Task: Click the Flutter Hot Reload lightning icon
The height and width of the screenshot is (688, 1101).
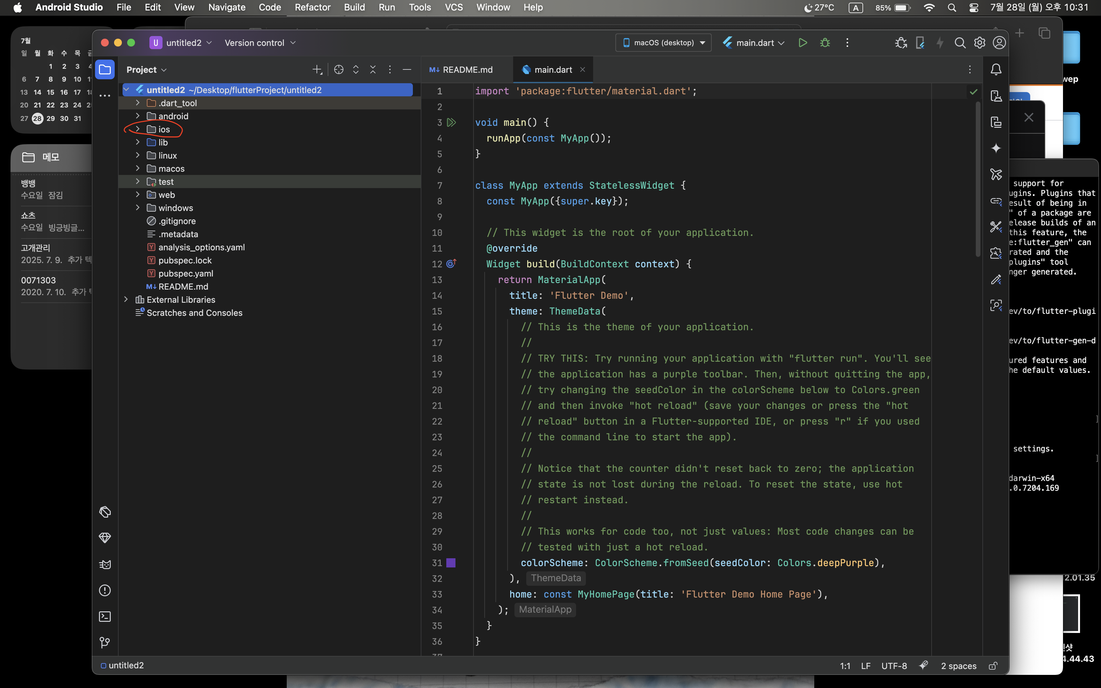Action: pyautogui.click(x=940, y=43)
